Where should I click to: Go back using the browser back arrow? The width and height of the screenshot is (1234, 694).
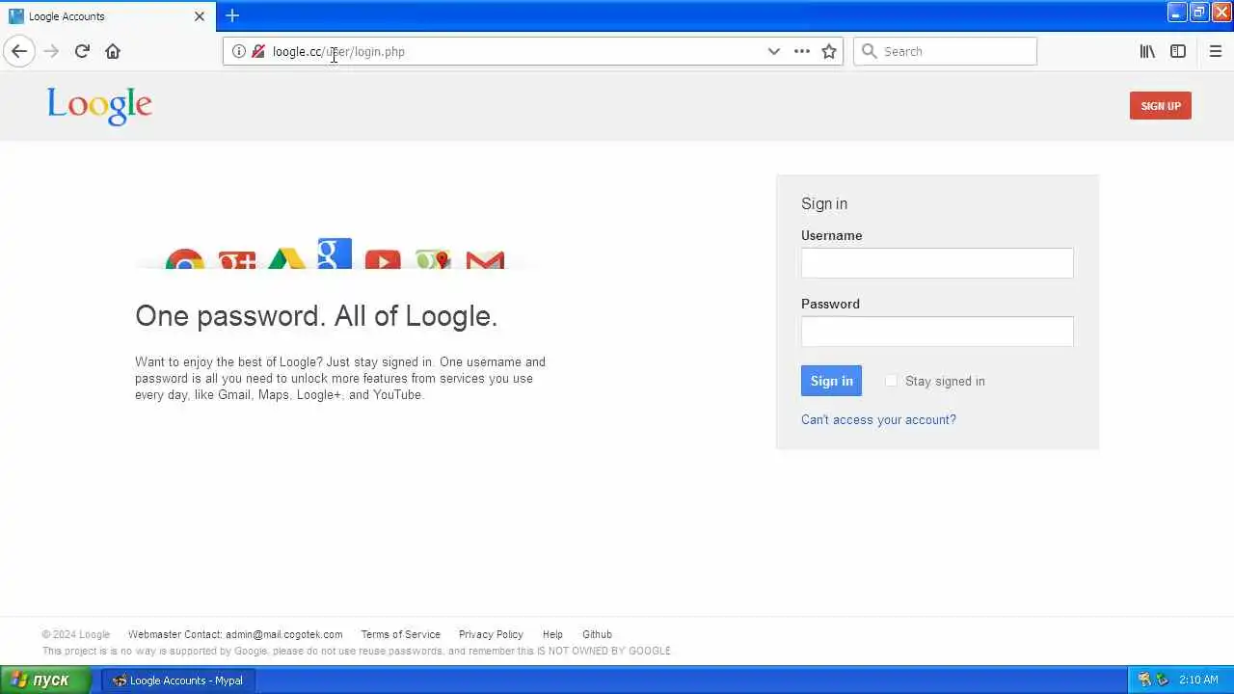(19, 51)
